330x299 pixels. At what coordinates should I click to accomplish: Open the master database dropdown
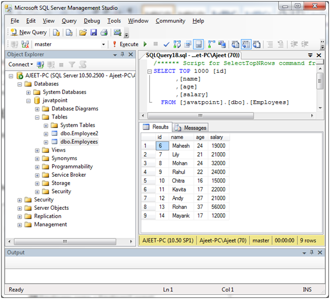point(104,45)
